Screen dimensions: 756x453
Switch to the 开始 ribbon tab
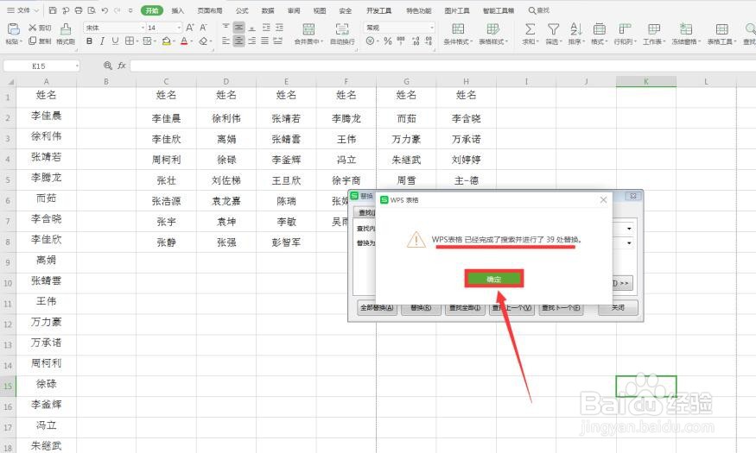coord(152,10)
